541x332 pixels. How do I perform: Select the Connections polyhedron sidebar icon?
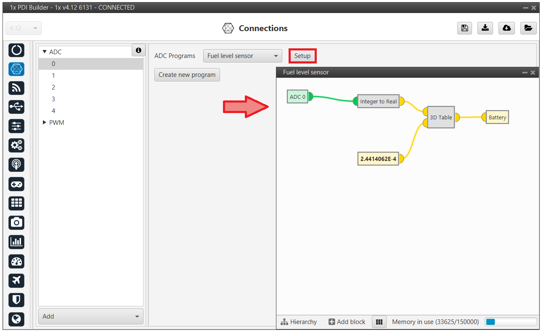(x=16, y=69)
